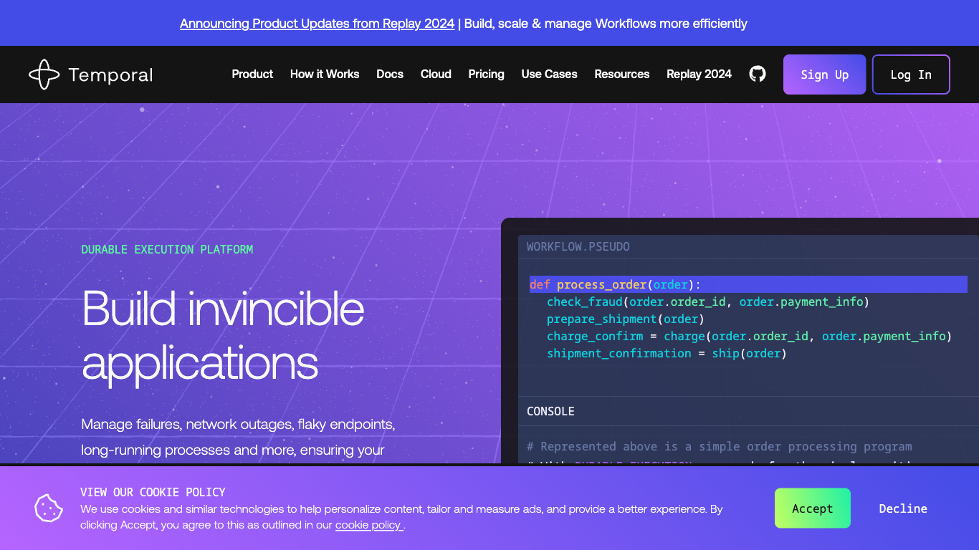
Task: Decline cookies
Action: (903, 508)
